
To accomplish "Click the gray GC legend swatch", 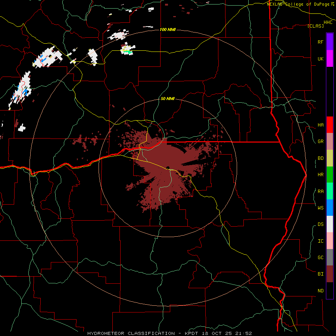I will click(x=330, y=257).
